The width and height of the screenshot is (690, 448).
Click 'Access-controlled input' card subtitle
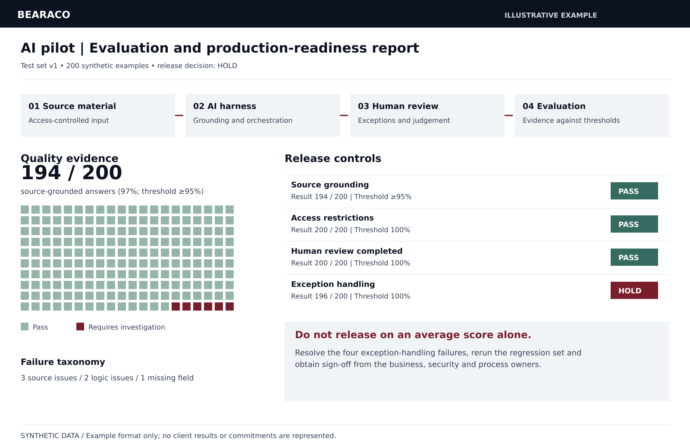tap(69, 121)
